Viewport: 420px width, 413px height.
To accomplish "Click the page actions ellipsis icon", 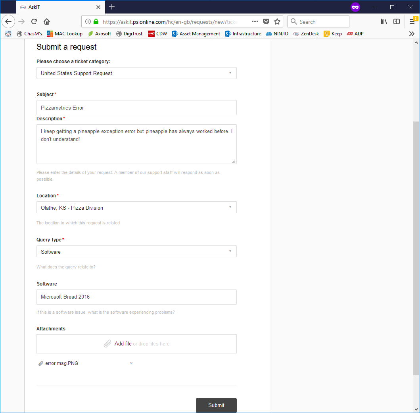I will 255,21.
